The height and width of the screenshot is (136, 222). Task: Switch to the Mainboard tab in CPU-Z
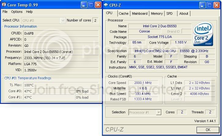click(140, 13)
